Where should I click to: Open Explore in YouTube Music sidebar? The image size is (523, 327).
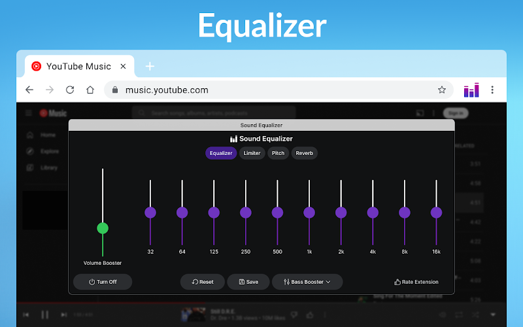[x=42, y=151]
